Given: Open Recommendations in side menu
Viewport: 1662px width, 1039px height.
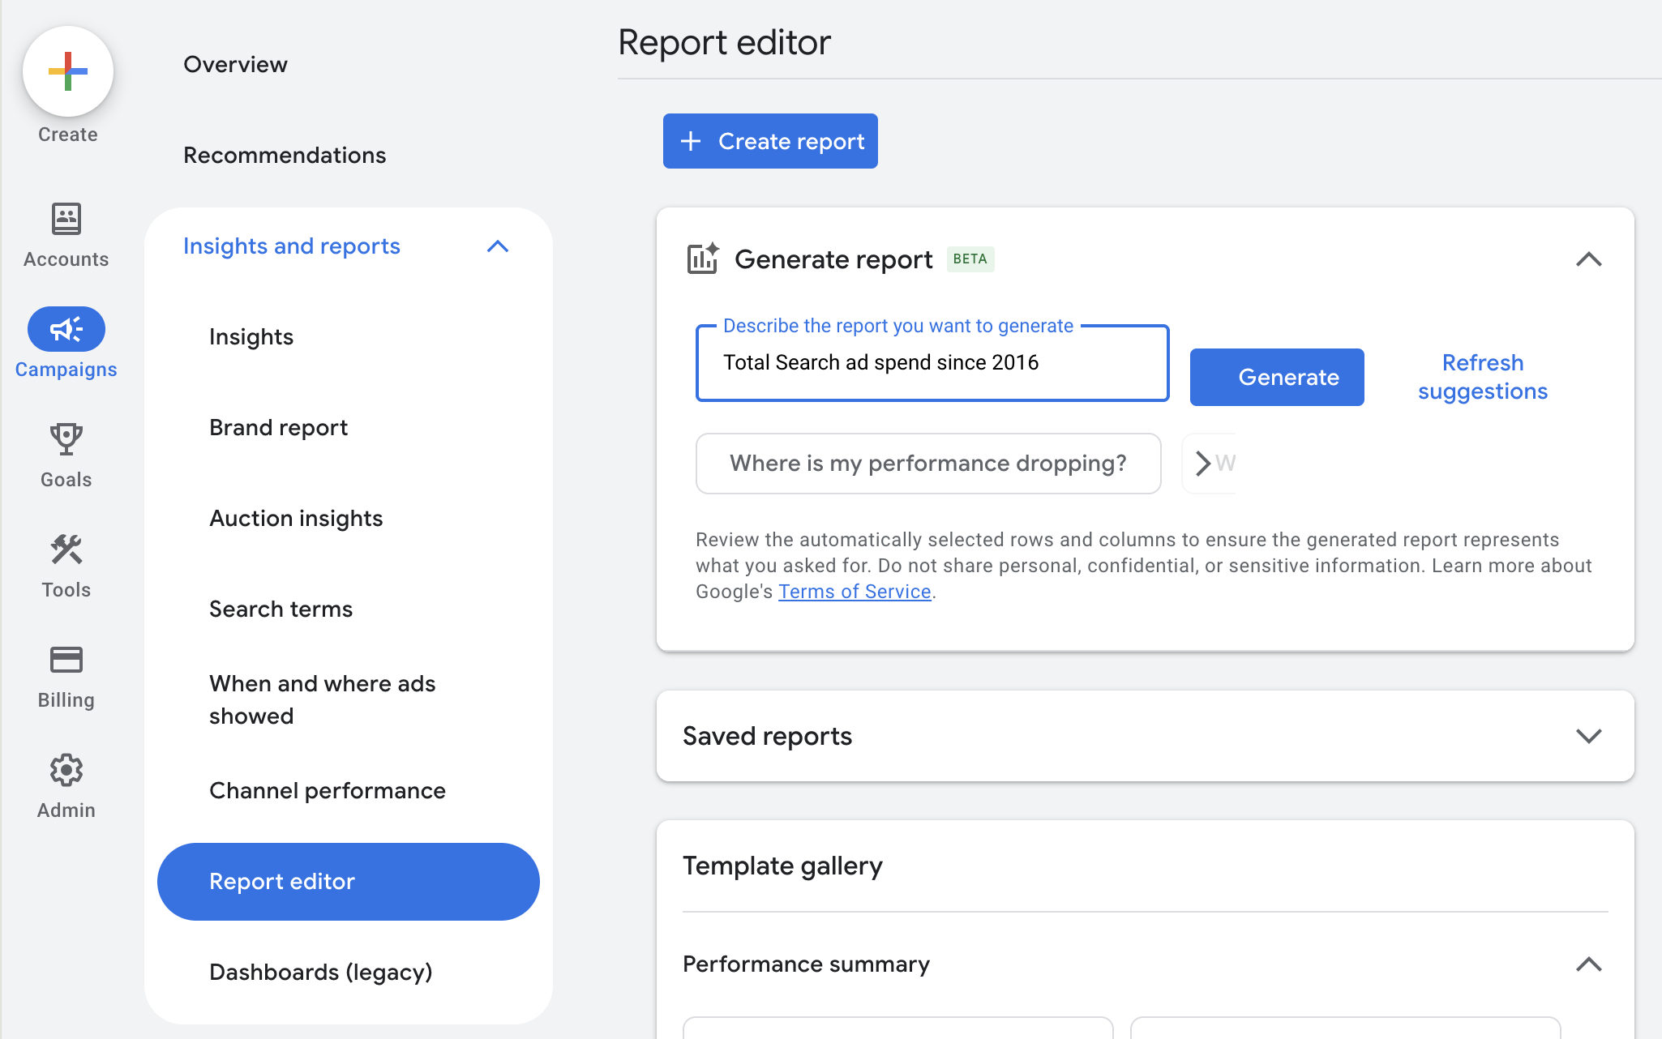Looking at the screenshot, I should (285, 156).
